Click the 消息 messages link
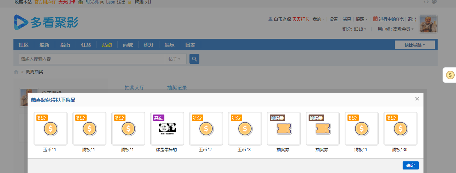The height and width of the screenshot is (173, 456). coord(347,19)
